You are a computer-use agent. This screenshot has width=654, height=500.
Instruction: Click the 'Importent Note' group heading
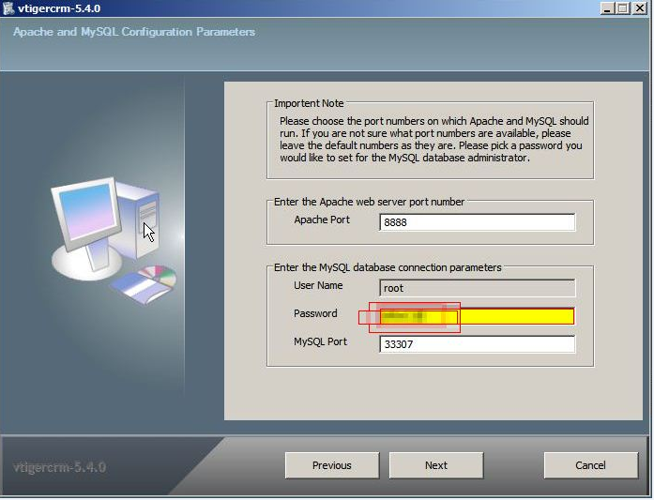[309, 103]
